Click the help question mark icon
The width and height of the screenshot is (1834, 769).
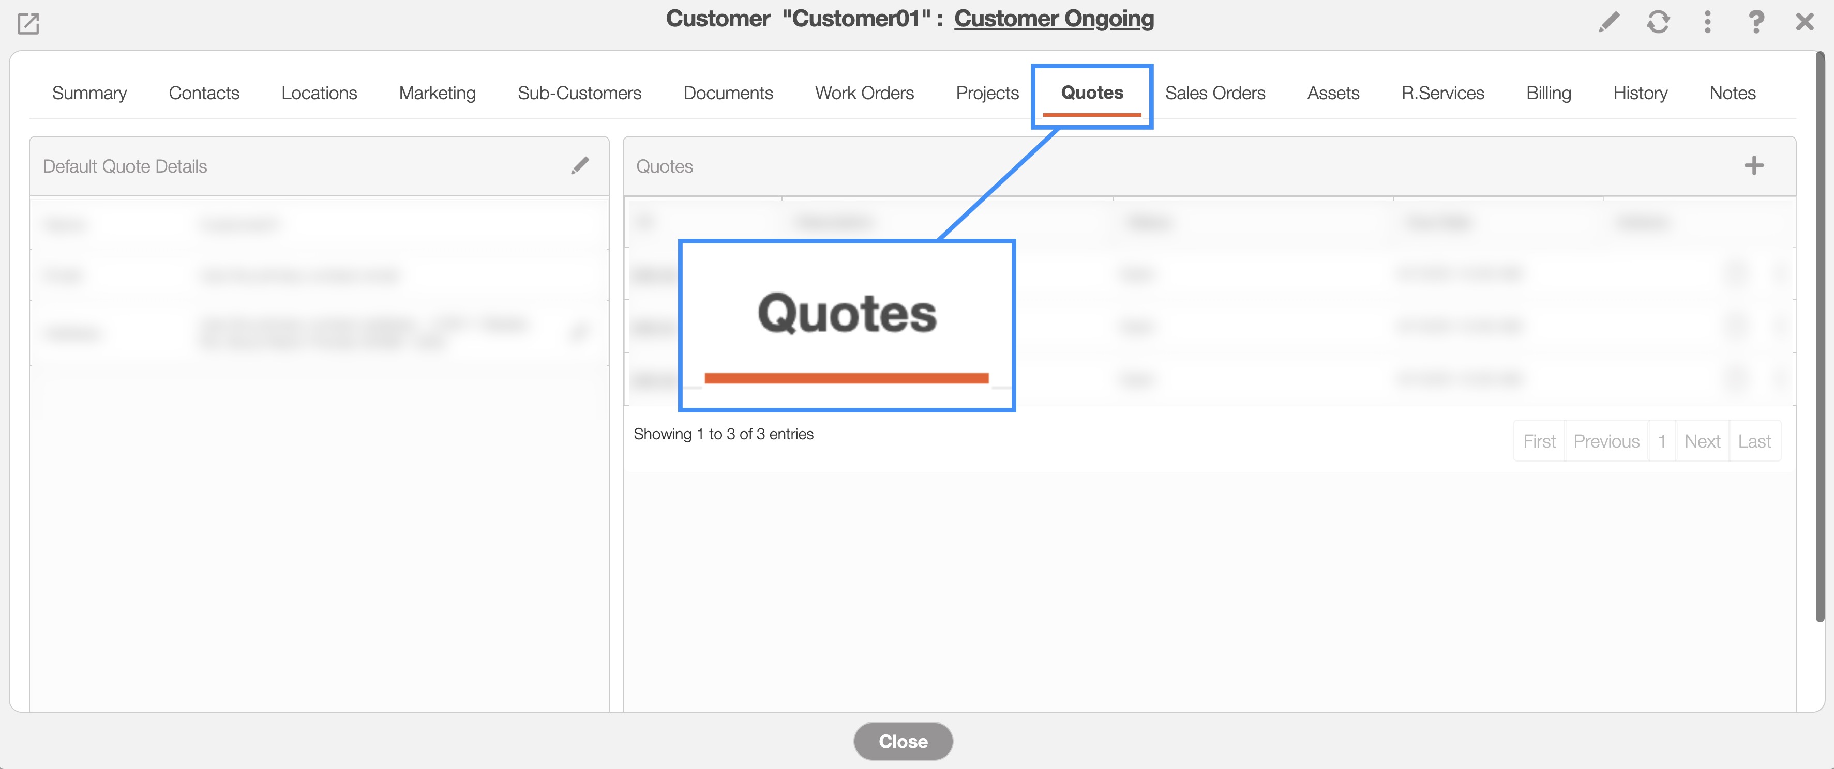[x=1756, y=22]
